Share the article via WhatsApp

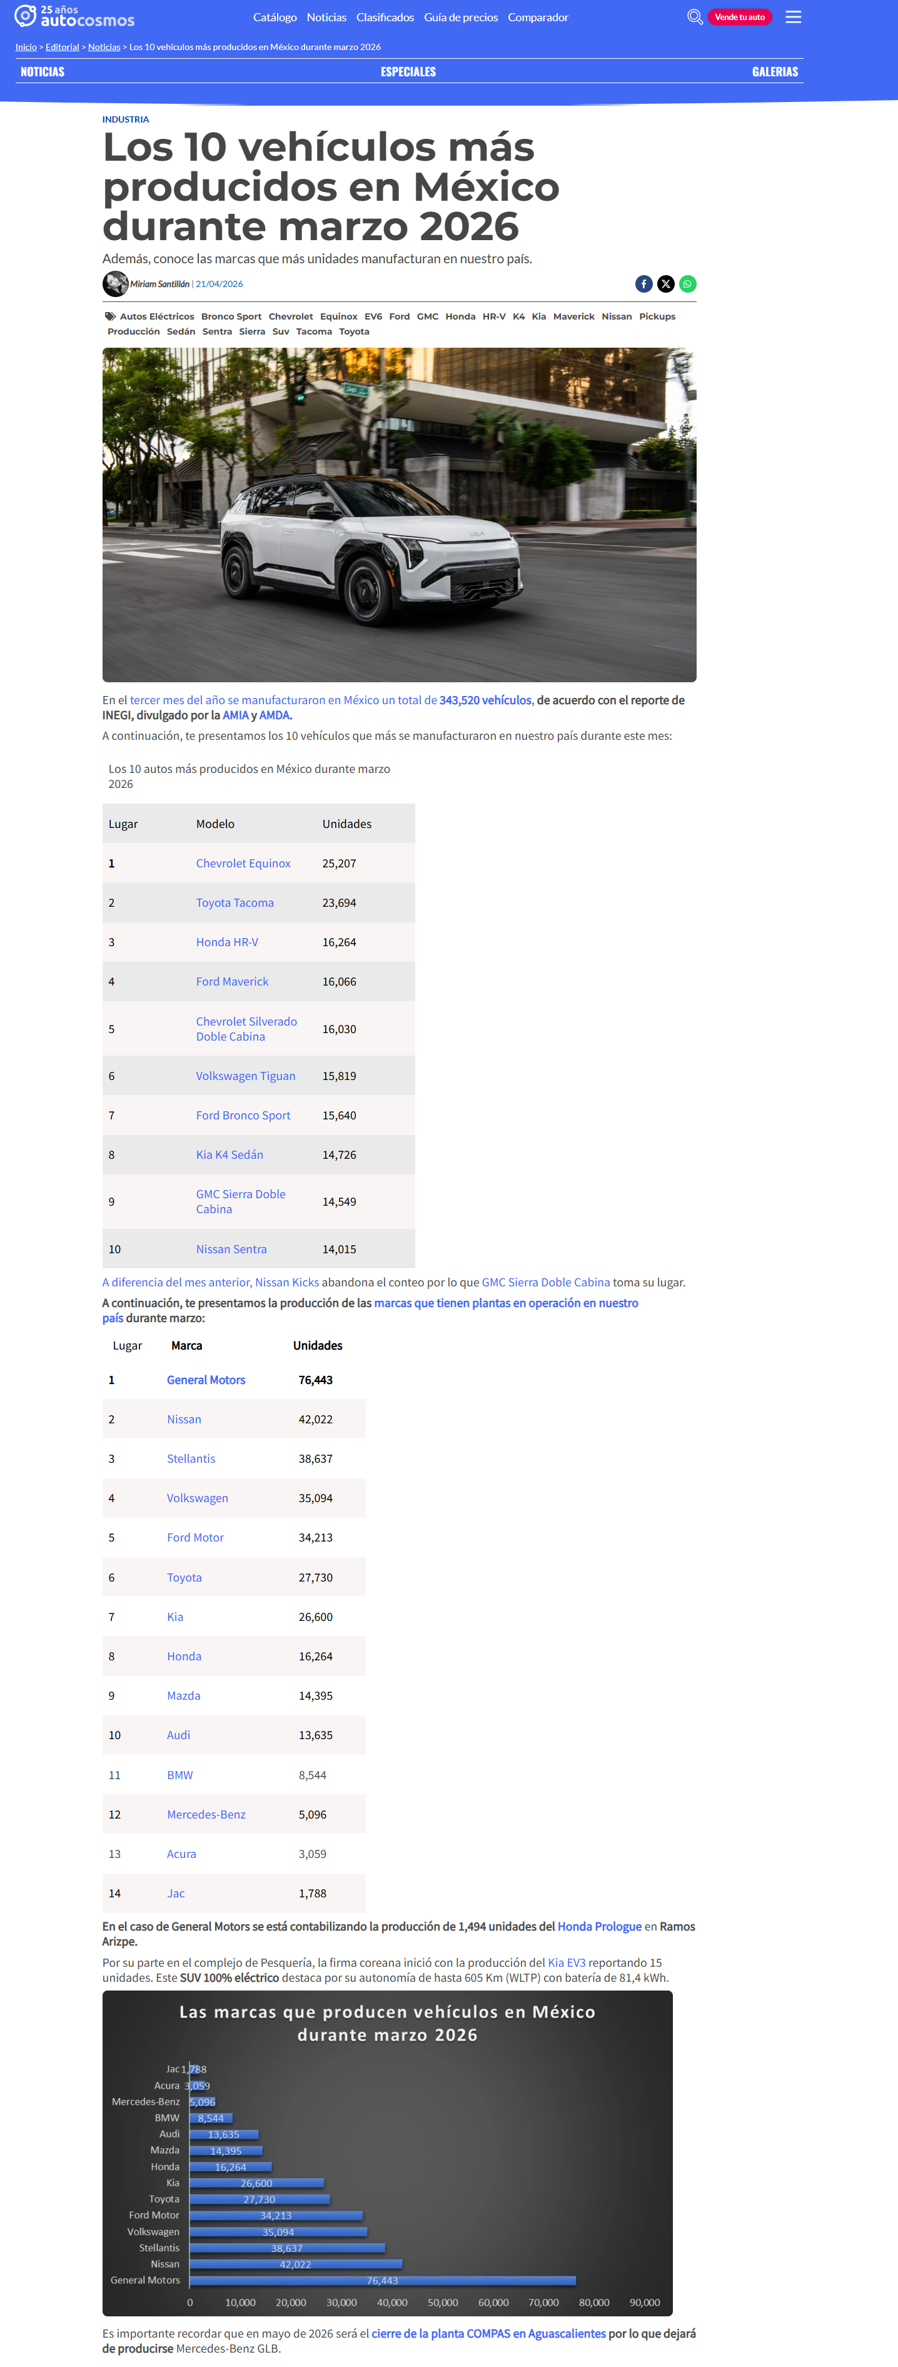coord(687,284)
